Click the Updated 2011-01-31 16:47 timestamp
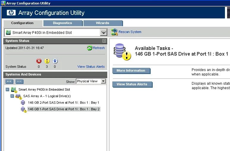Viewport: 230px width, 151px height. 24,48
